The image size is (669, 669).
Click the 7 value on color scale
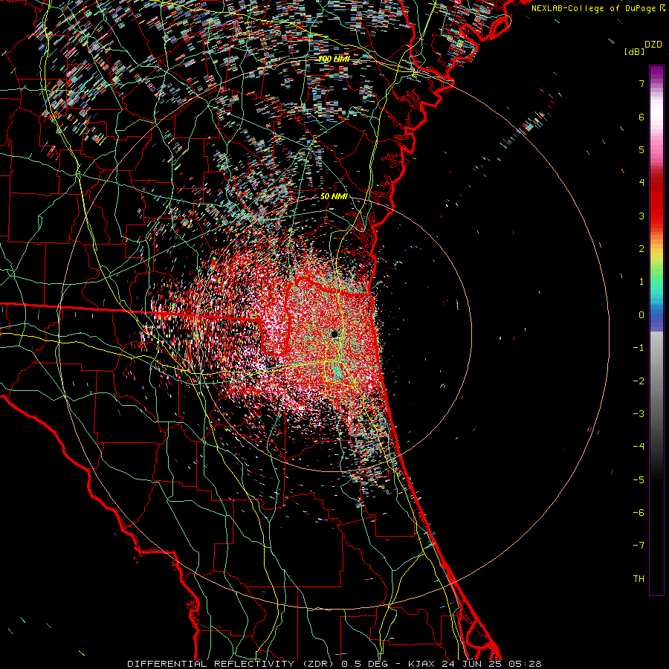641,83
